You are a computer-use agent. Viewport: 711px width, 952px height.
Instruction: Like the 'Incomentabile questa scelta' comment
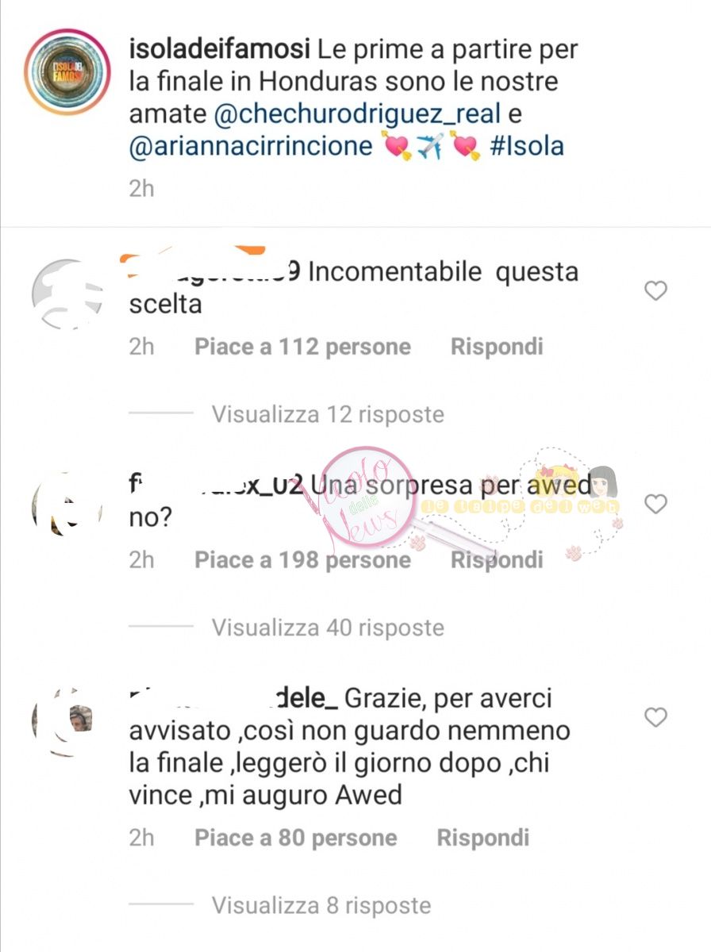click(655, 291)
